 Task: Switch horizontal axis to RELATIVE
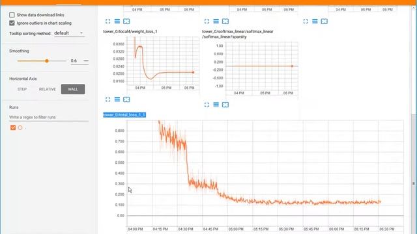click(x=48, y=89)
